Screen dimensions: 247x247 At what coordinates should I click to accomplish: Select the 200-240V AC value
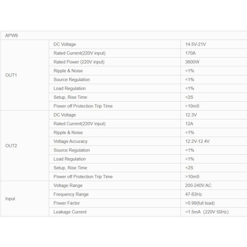[x=199, y=186]
